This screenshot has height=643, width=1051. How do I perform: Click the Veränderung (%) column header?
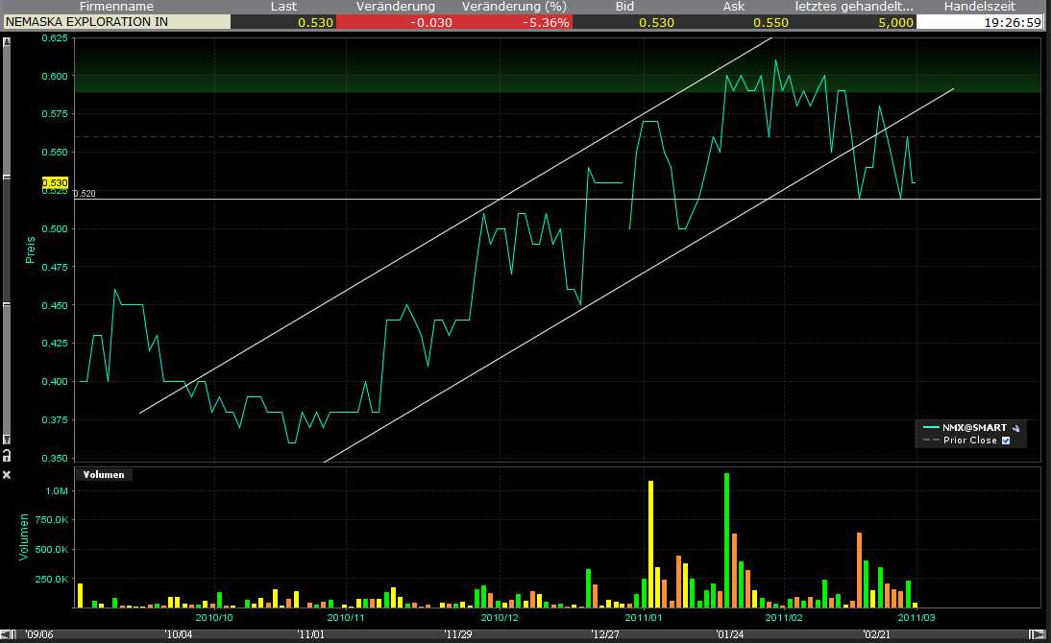click(515, 7)
